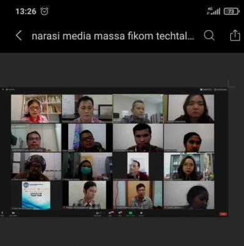Tap the narasi media massa title text

[x=113, y=36]
